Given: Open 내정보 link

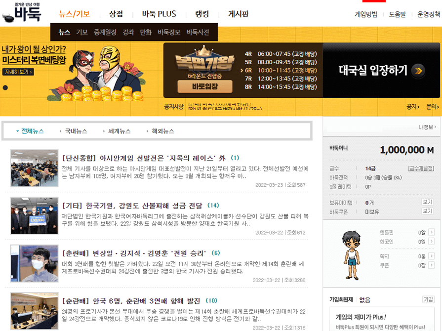Looking at the screenshot, I should pyautogui.click(x=427, y=127).
